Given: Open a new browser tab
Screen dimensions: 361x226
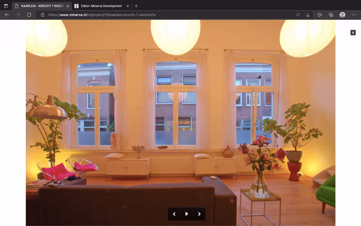Looking at the screenshot, I should (x=136, y=6).
